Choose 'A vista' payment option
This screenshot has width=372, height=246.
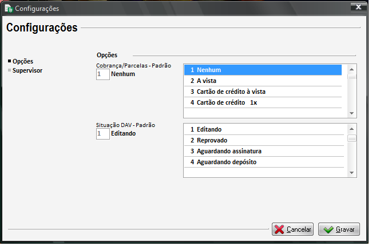(x=263, y=81)
